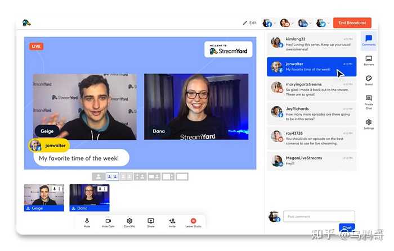This screenshot has width=394, height=251.
Task: Click the highlighted jonwalter comment
Action: pyautogui.click(x=312, y=67)
